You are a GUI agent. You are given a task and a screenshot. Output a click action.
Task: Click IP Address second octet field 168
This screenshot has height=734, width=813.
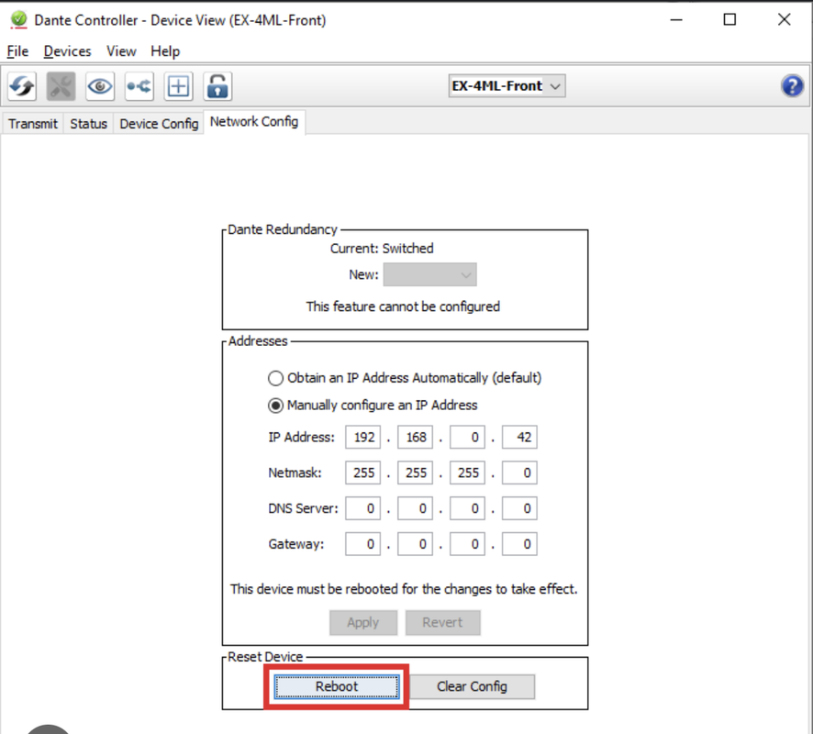(x=416, y=438)
